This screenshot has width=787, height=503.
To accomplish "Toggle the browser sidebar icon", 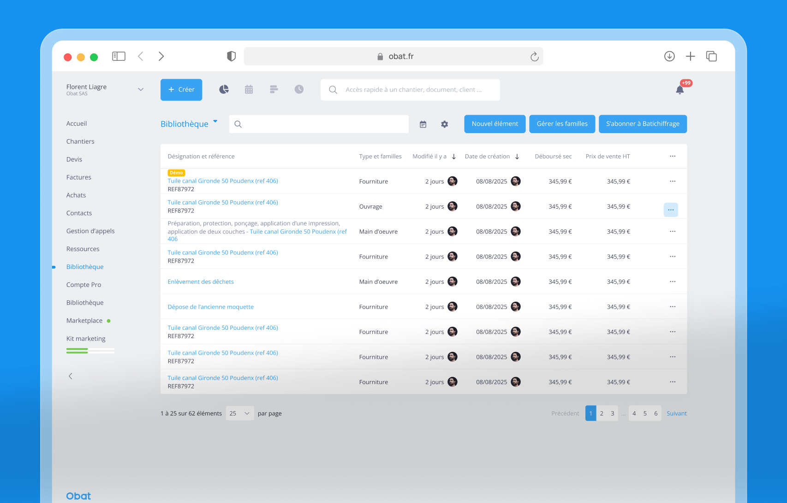I will [x=119, y=56].
